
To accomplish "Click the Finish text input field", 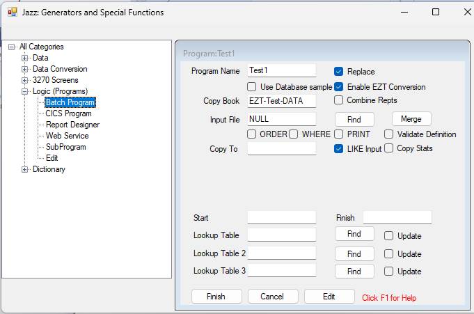I will tap(397, 217).
